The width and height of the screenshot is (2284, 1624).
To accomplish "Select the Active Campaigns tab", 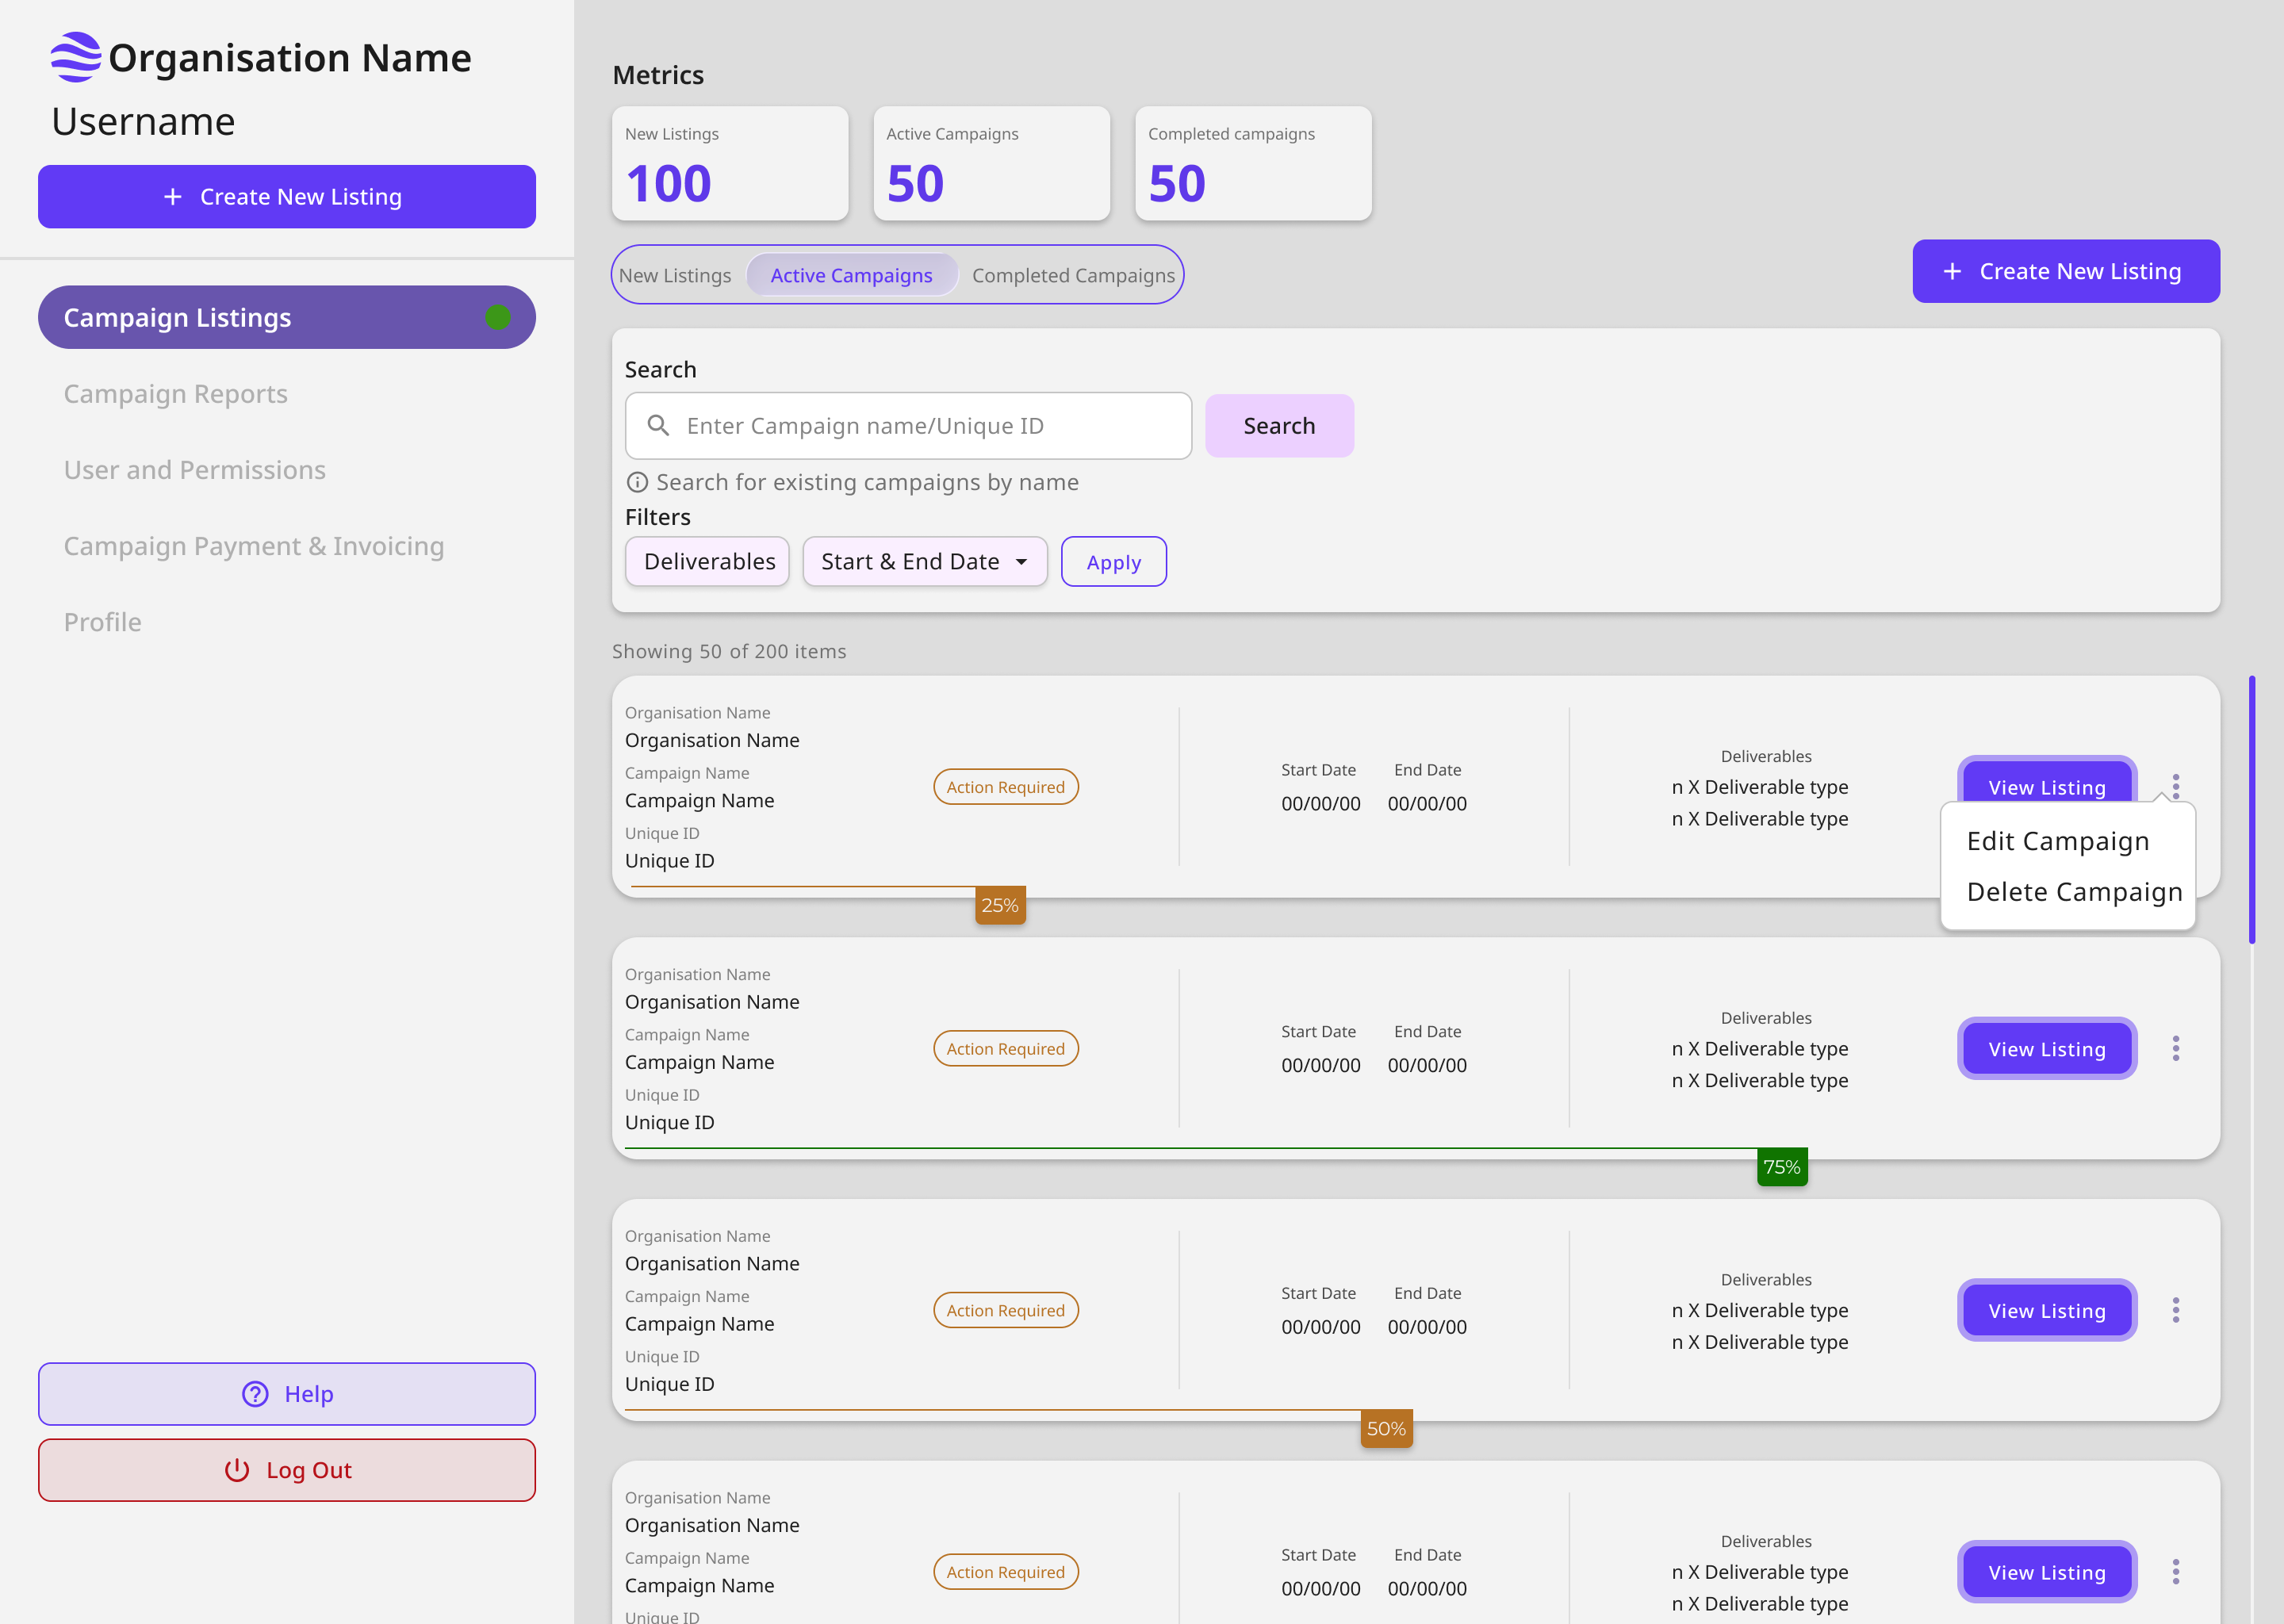I will tap(852, 275).
